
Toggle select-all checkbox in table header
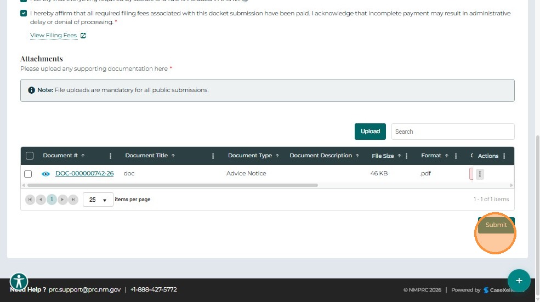tap(30, 156)
